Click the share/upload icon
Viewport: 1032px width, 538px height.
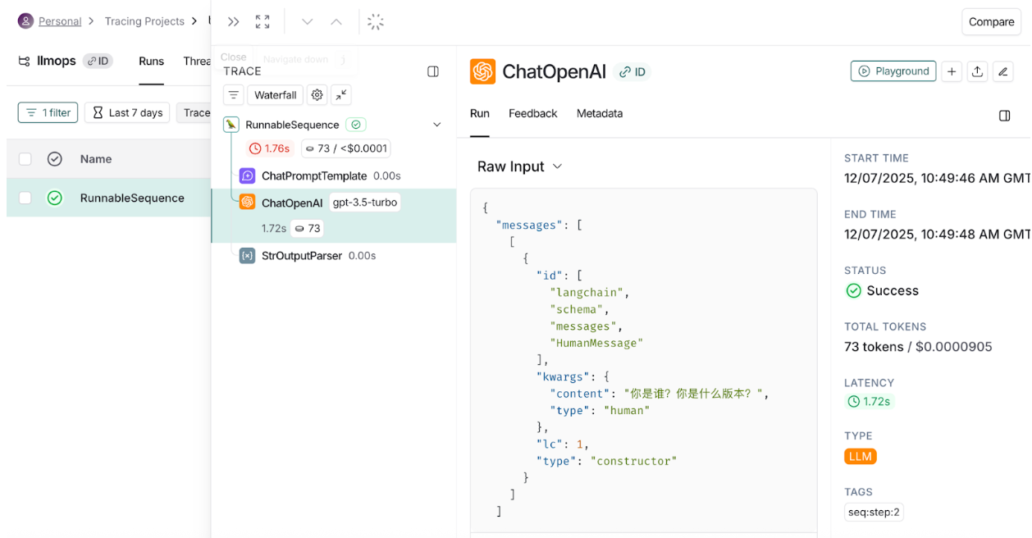[x=977, y=71]
